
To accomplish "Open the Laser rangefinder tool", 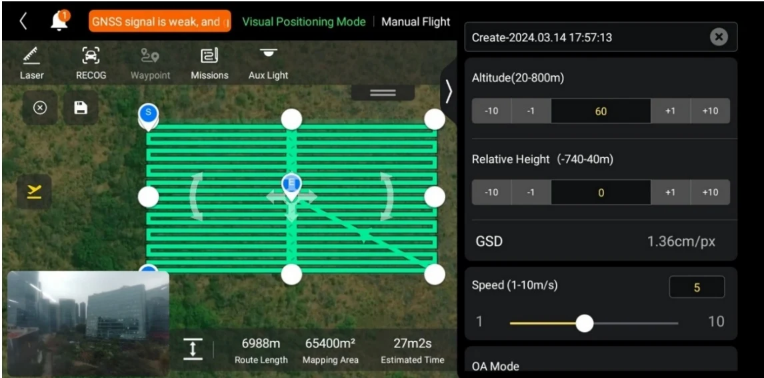I will [x=32, y=63].
